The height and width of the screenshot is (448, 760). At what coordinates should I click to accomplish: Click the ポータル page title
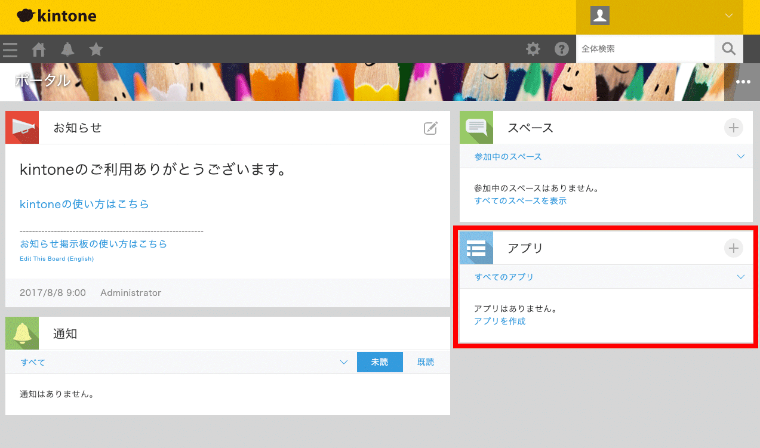coord(42,81)
